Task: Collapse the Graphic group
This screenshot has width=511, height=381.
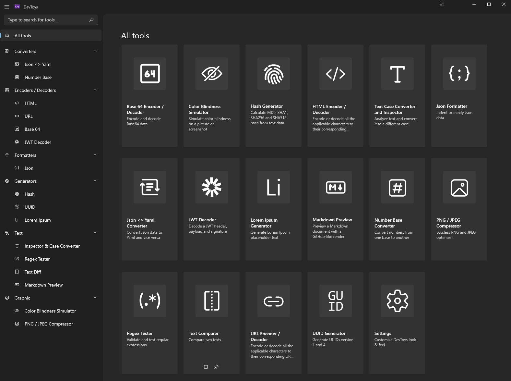Action: (x=95, y=298)
